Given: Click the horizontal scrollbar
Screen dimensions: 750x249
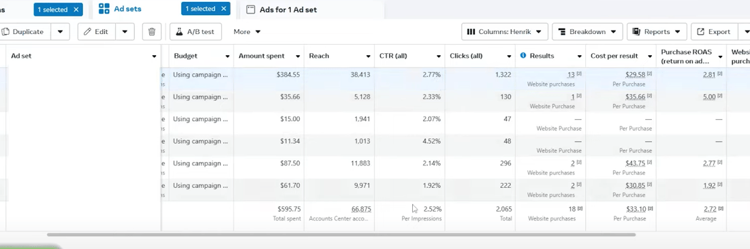Looking at the screenshot, I should [x=341, y=235].
